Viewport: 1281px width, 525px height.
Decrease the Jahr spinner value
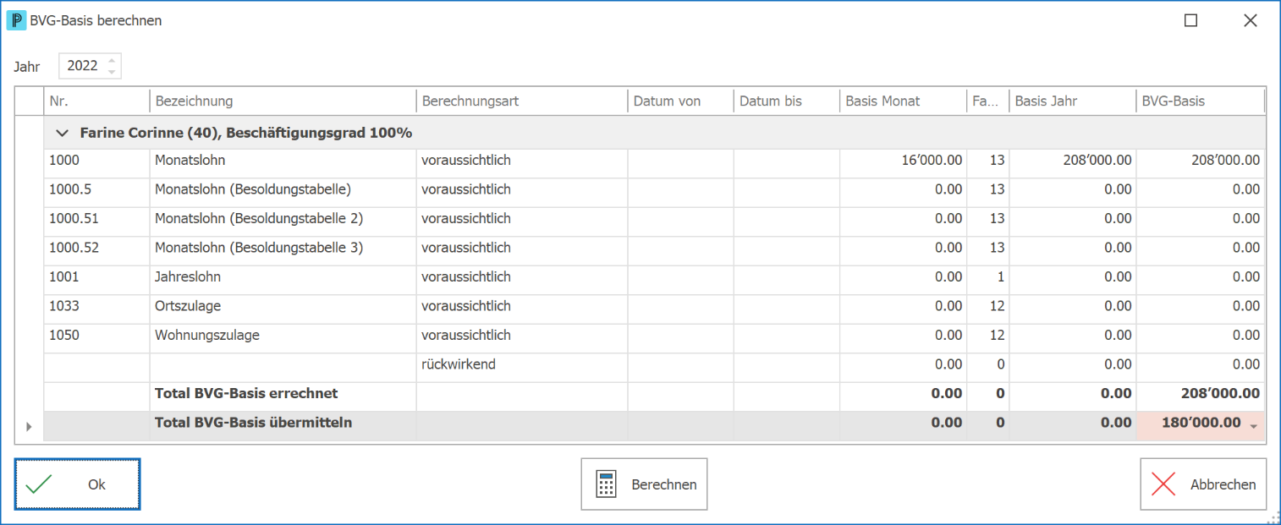[x=112, y=71]
